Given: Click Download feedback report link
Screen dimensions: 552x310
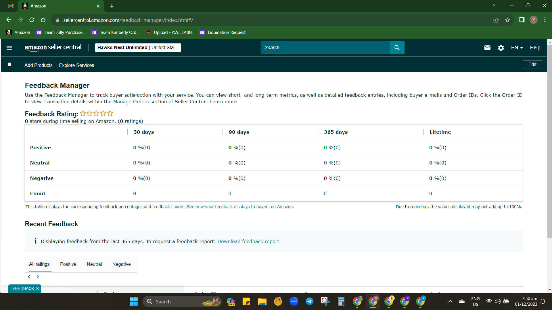Looking at the screenshot, I should point(248,241).
